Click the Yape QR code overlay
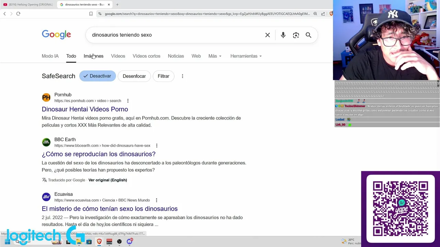The image size is (440, 247). (x=400, y=209)
